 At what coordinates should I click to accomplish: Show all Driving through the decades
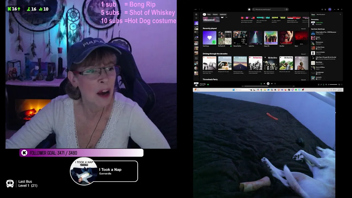click(303, 54)
